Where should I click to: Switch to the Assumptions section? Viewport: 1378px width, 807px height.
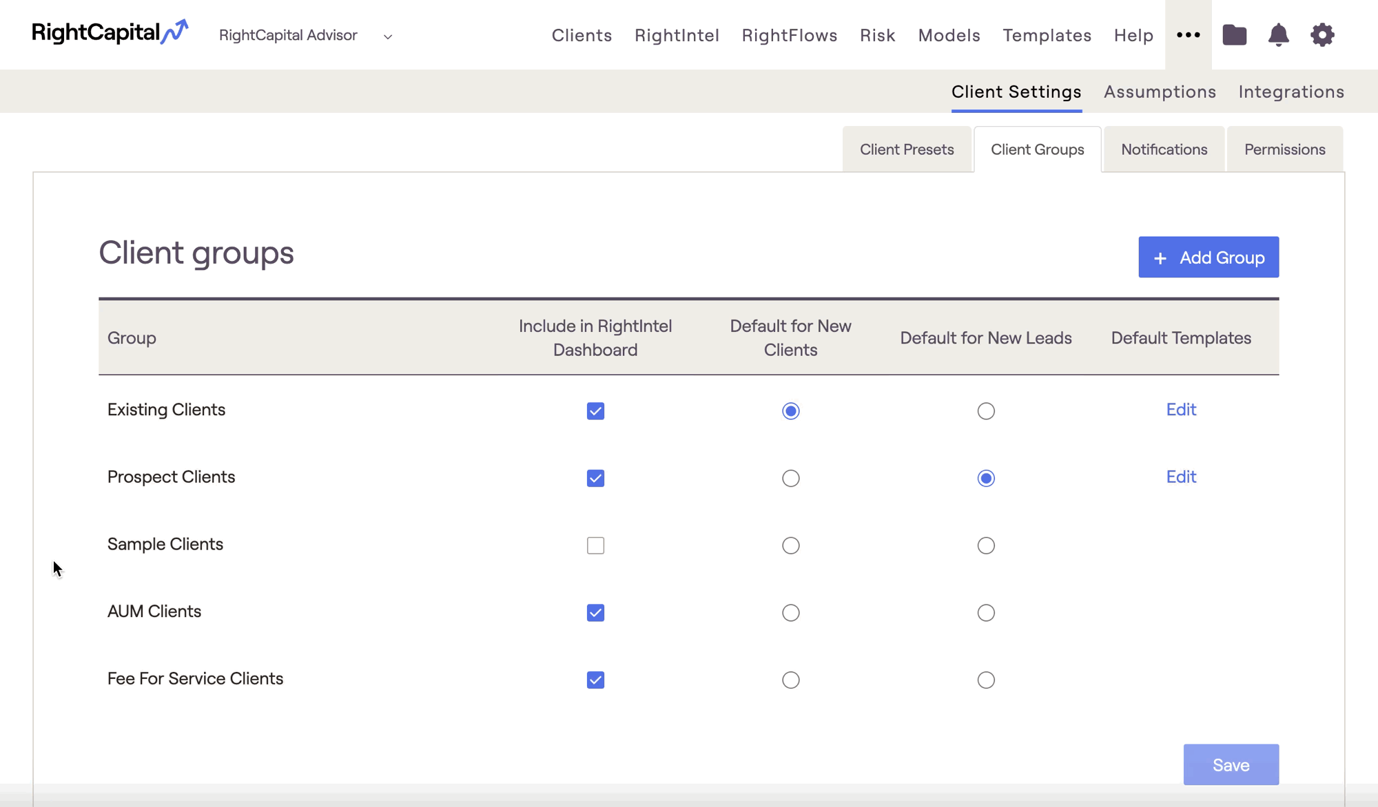click(x=1160, y=92)
